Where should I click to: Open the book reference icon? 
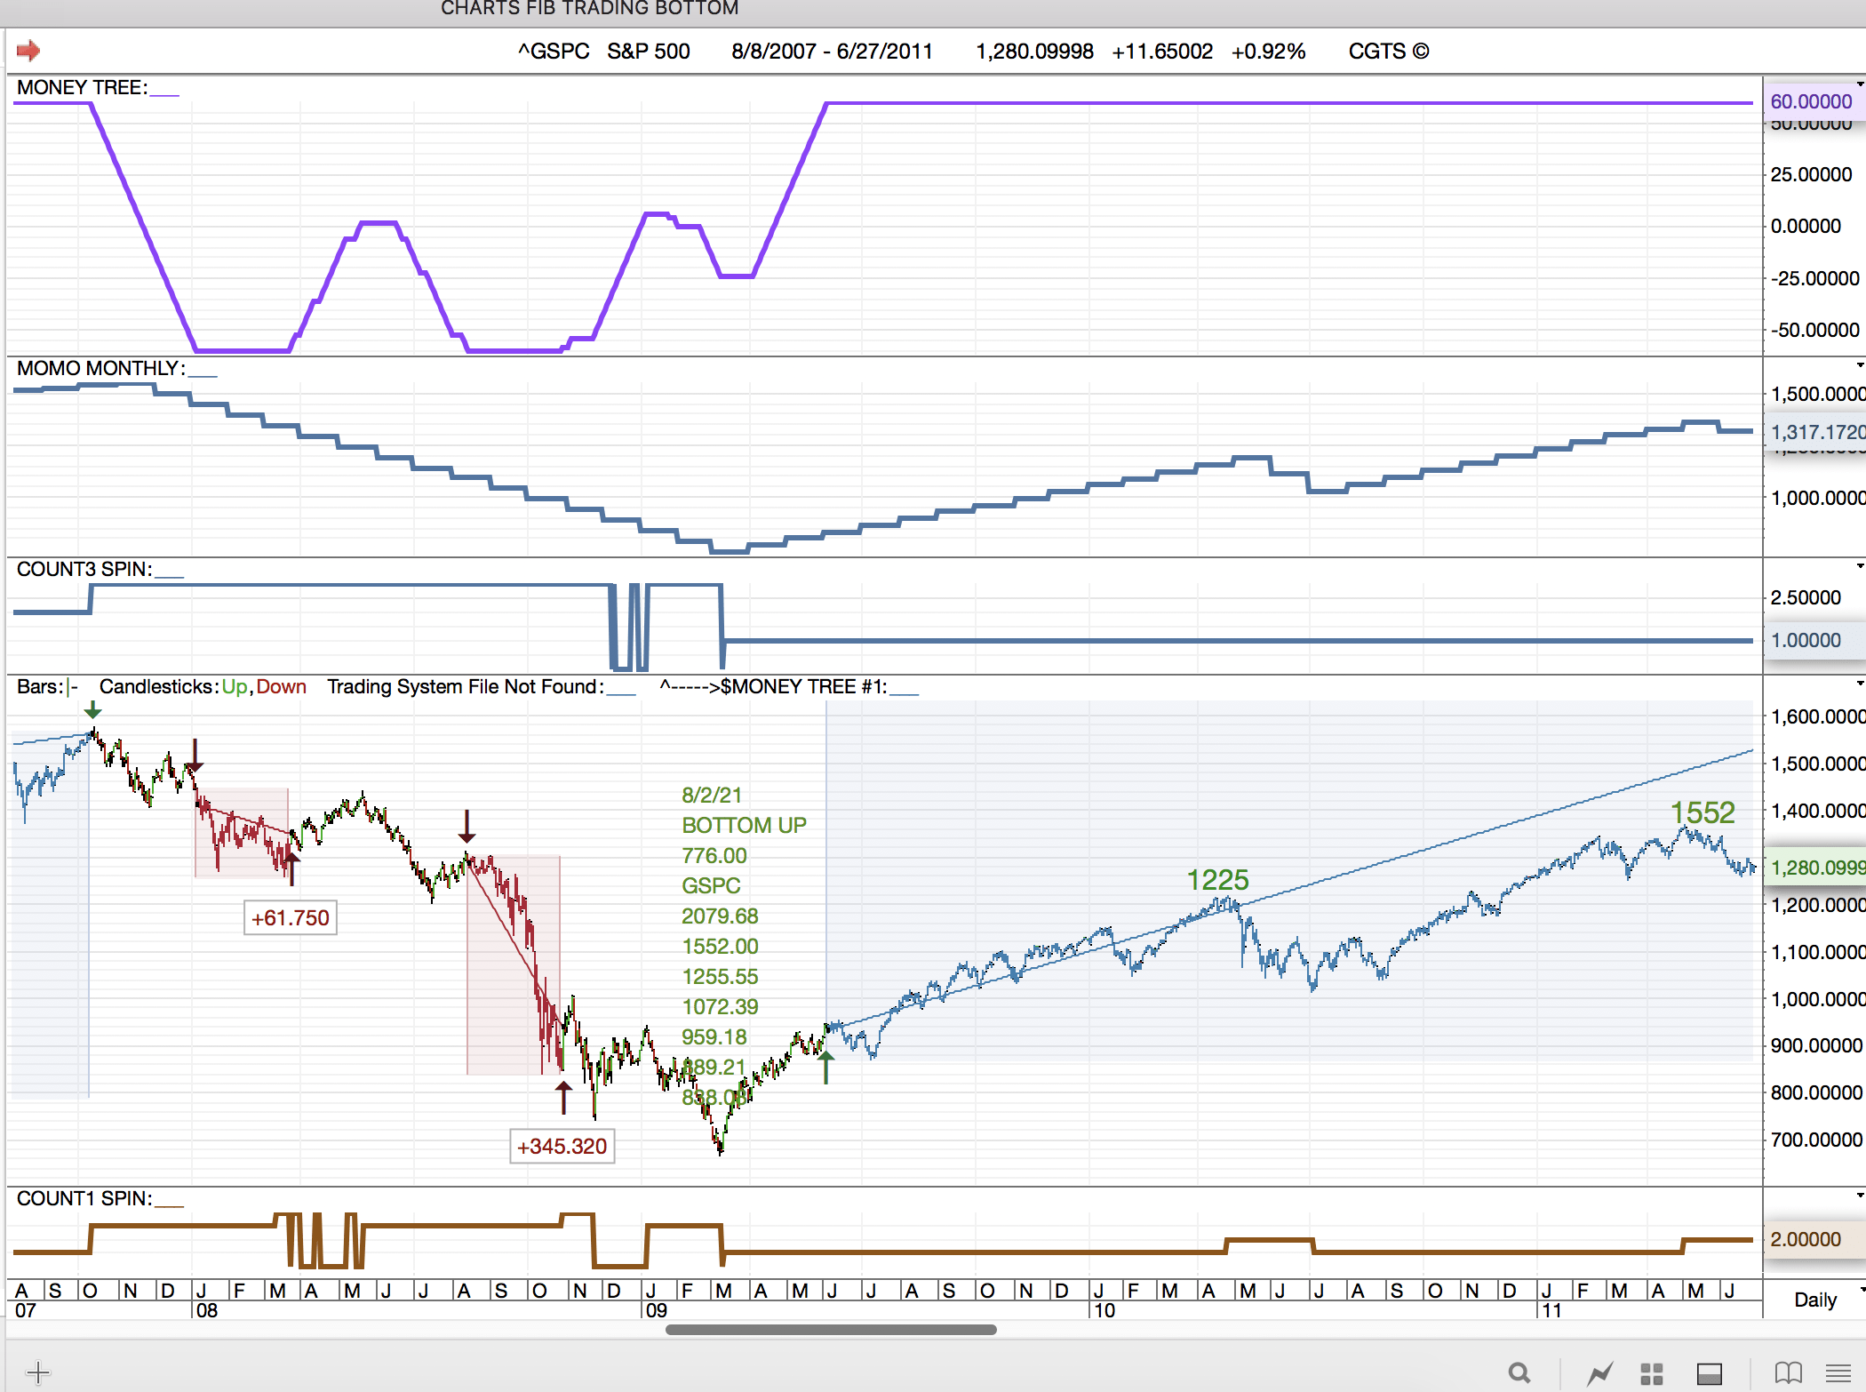(1788, 1373)
